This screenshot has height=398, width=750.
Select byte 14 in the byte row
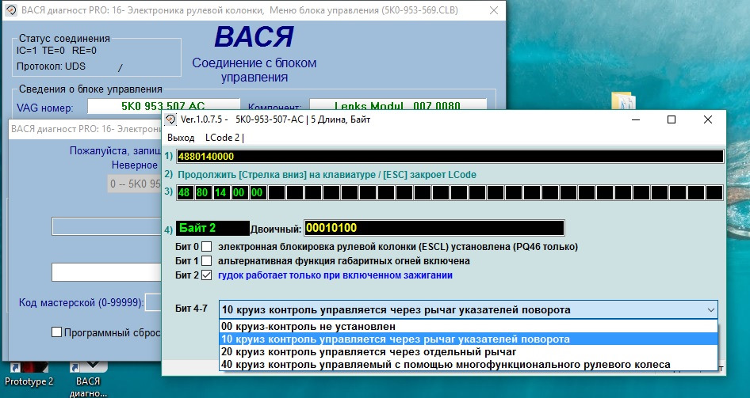pos(220,193)
